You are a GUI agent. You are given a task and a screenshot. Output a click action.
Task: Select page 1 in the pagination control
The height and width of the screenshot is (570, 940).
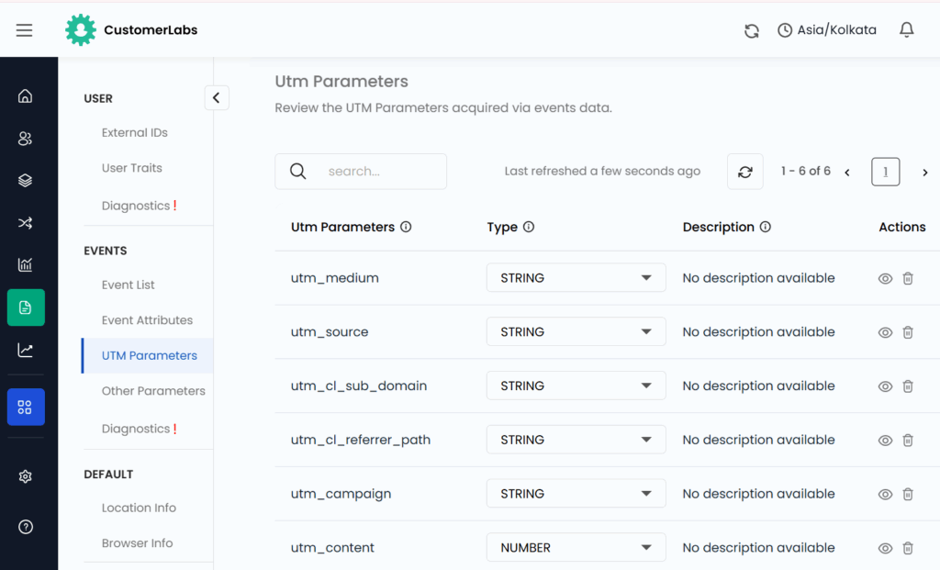click(885, 172)
